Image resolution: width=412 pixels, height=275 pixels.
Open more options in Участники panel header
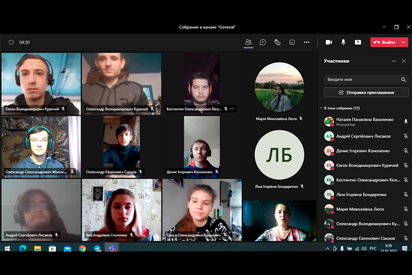click(394, 61)
